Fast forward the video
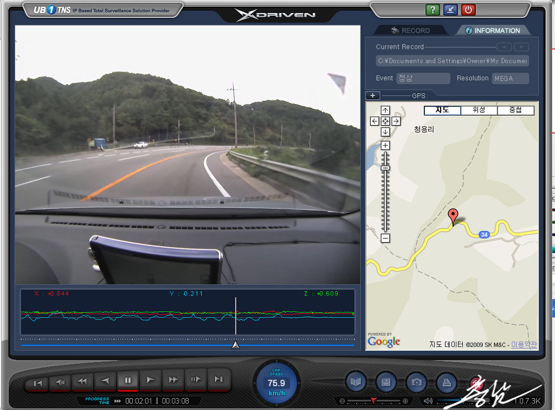Image resolution: width=555 pixels, height=410 pixels. pos(173,380)
